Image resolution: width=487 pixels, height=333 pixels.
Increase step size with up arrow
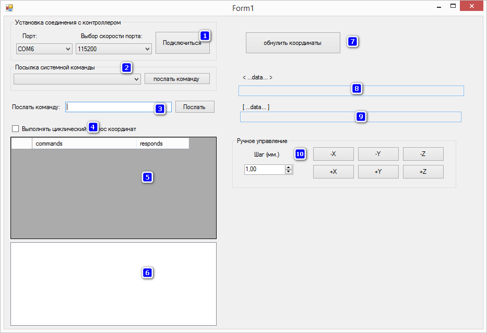289,167
